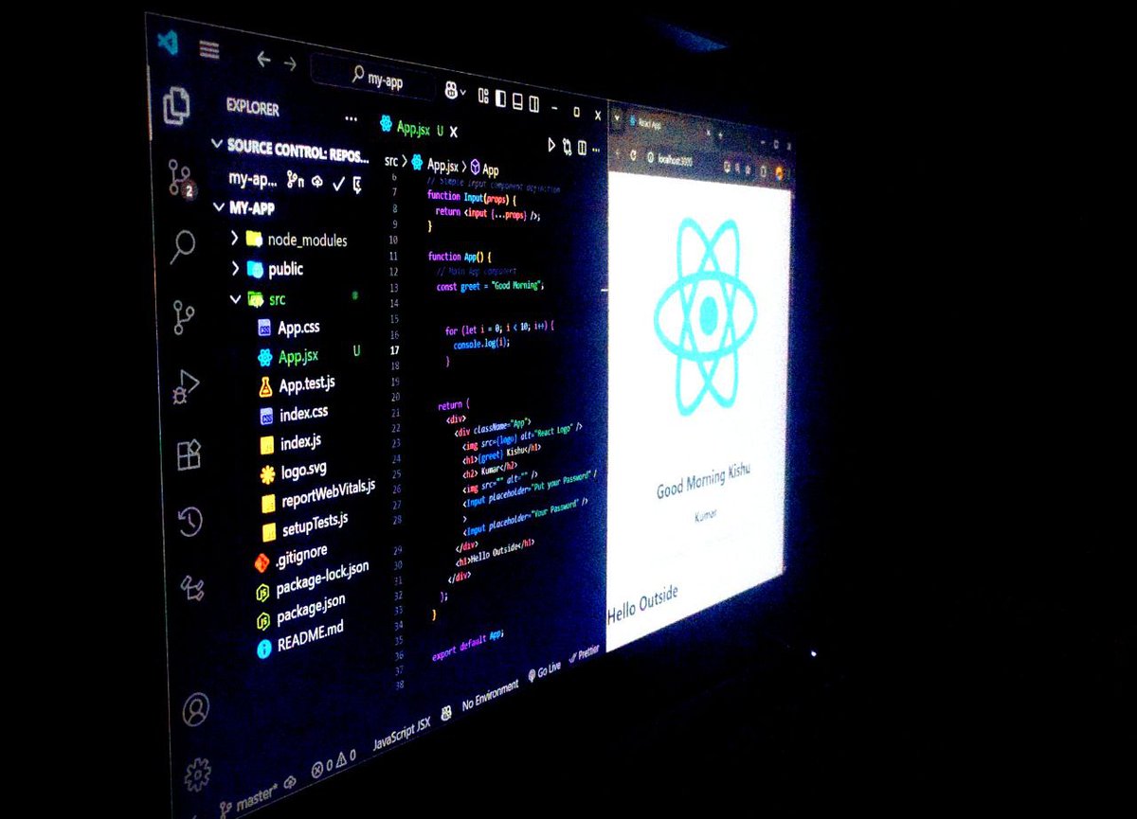Close the App.jsx editor tab
The height and width of the screenshot is (819, 1137).
click(x=453, y=132)
